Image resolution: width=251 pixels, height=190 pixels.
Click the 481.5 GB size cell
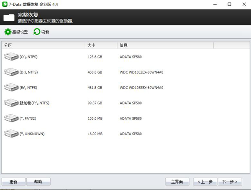click(95, 88)
